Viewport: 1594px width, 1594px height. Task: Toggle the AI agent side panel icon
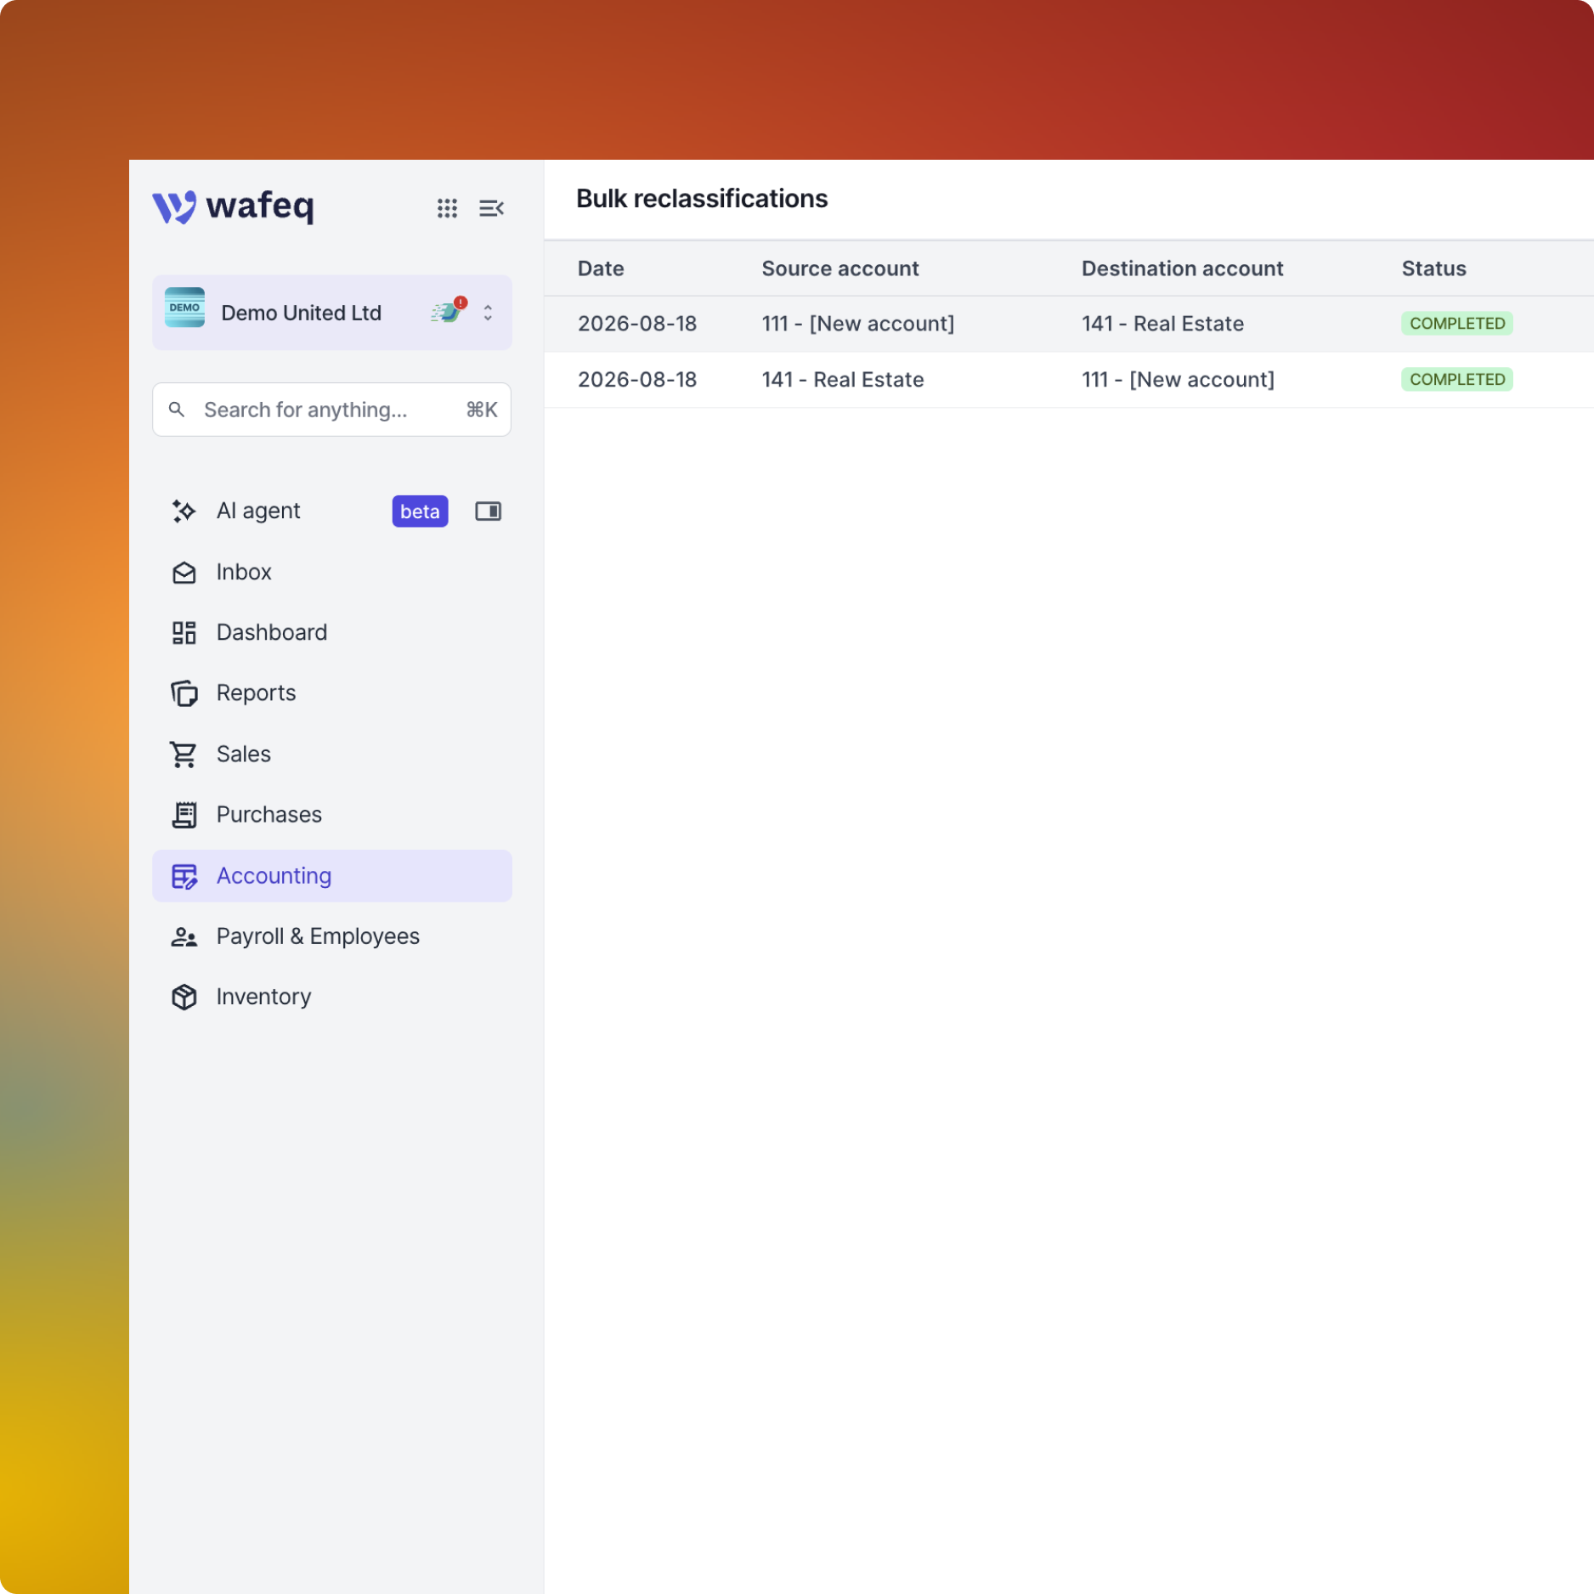pos(488,511)
